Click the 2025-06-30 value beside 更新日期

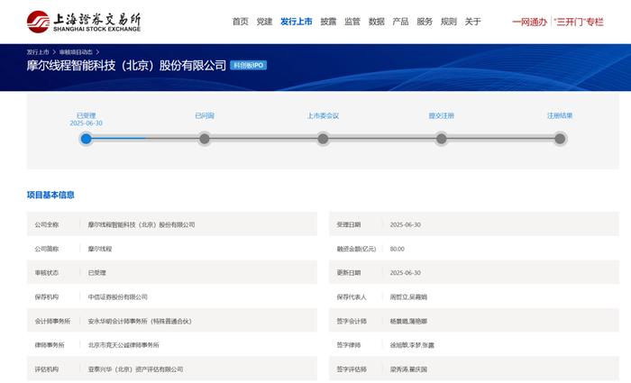point(406,273)
